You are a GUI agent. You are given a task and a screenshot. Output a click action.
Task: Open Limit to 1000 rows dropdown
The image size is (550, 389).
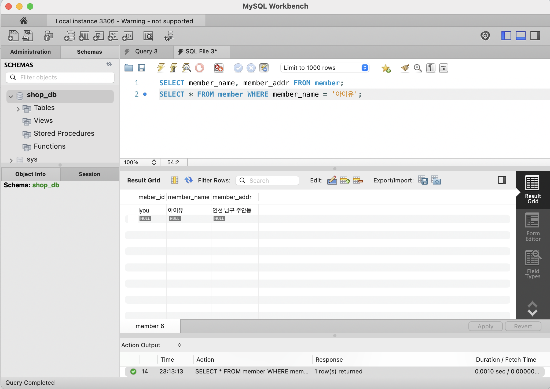click(325, 68)
